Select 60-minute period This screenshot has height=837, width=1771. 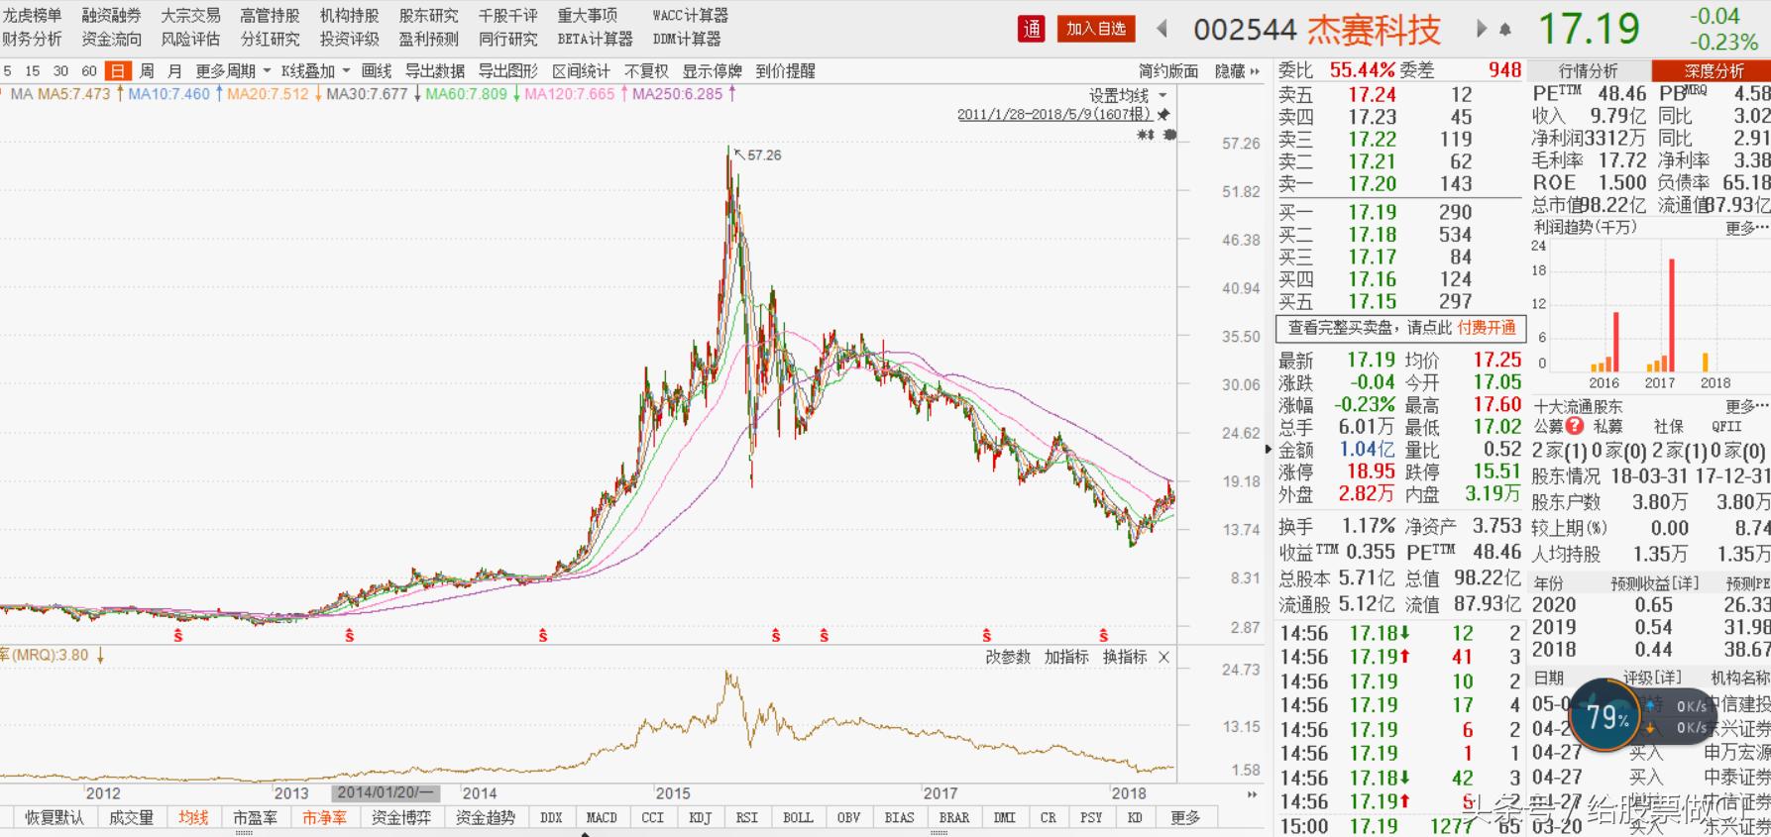click(x=89, y=71)
